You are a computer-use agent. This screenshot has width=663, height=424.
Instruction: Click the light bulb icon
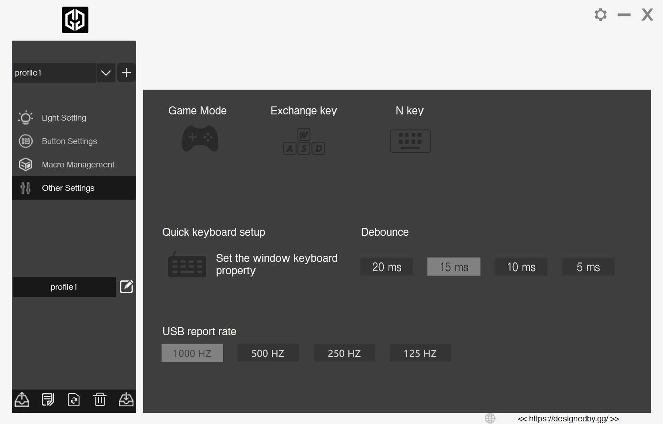[x=26, y=117]
